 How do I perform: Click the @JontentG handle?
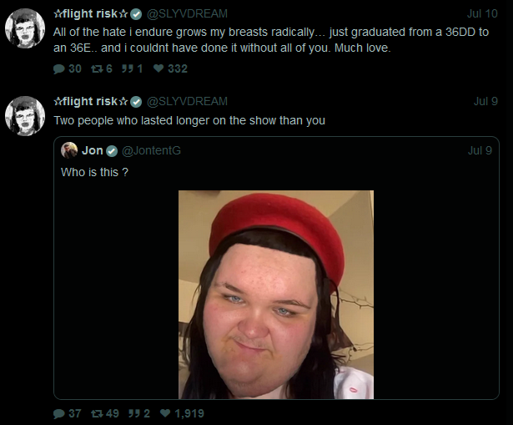click(151, 150)
